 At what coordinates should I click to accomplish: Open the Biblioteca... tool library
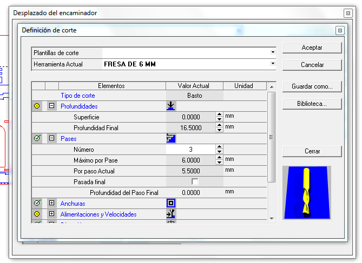click(x=312, y=104)
